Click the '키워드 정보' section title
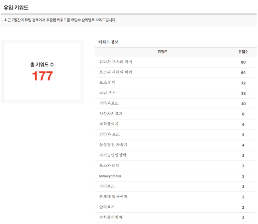 click(x=108, y=42)
